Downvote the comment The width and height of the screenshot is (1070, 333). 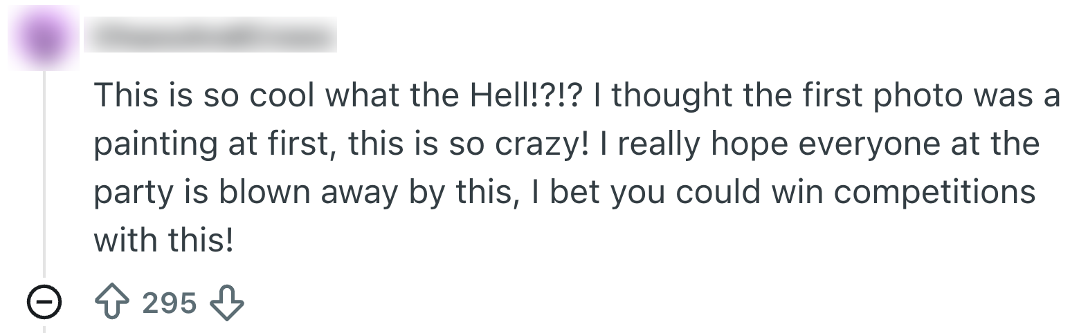point(226,303)
